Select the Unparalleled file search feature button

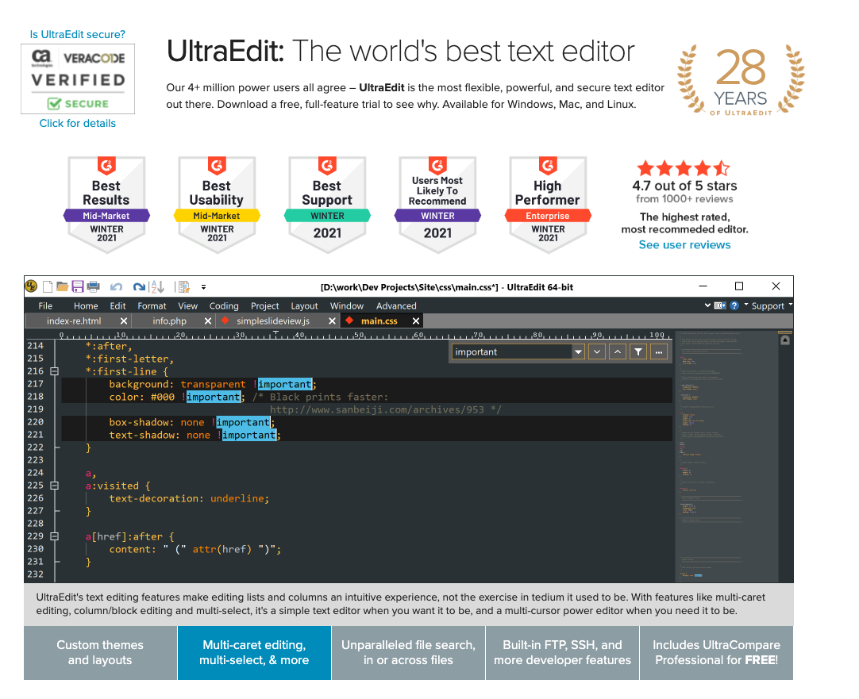click(x=408, y=652)
